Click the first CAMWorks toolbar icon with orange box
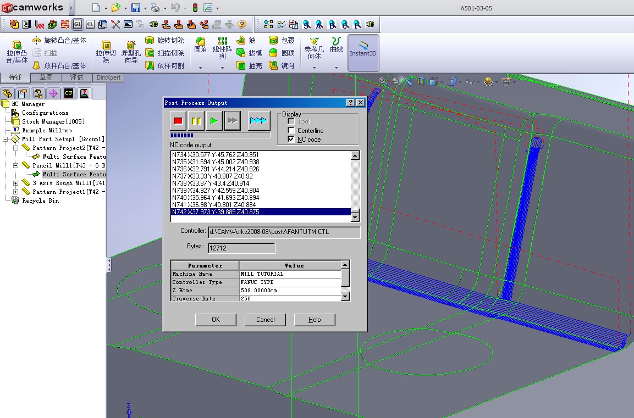Image resolution: width=634 pixels, height=418 pixels. click(x=14, y=25)
